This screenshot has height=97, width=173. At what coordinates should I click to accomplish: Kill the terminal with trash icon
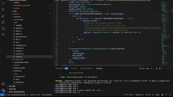pyautogui.click(x=160, y=68)
